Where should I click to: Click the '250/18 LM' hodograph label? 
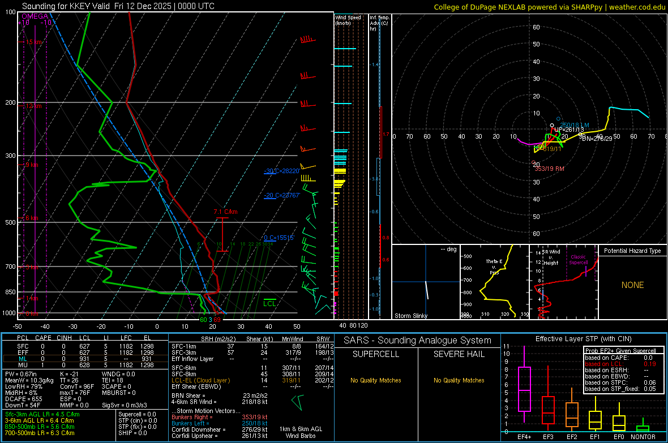574,125
